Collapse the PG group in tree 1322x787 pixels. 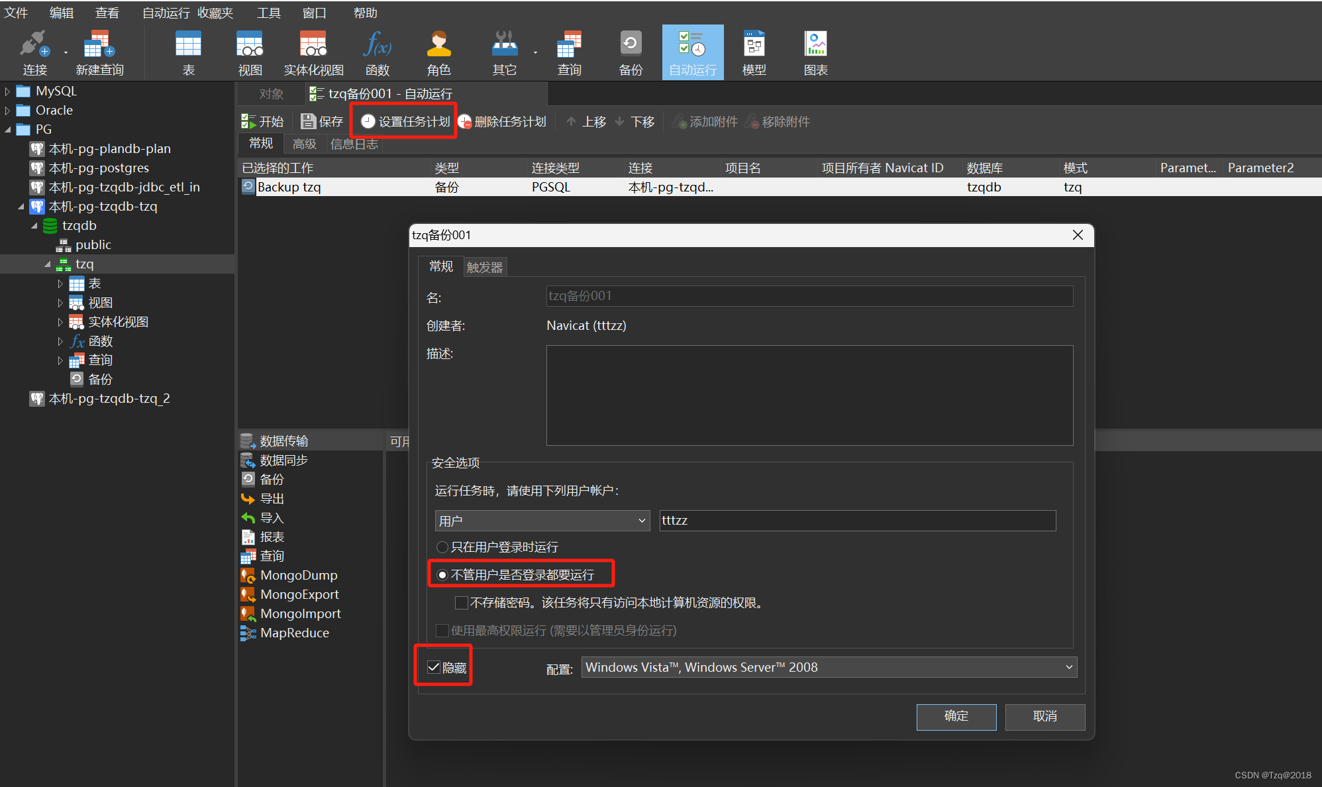point(7,130)
